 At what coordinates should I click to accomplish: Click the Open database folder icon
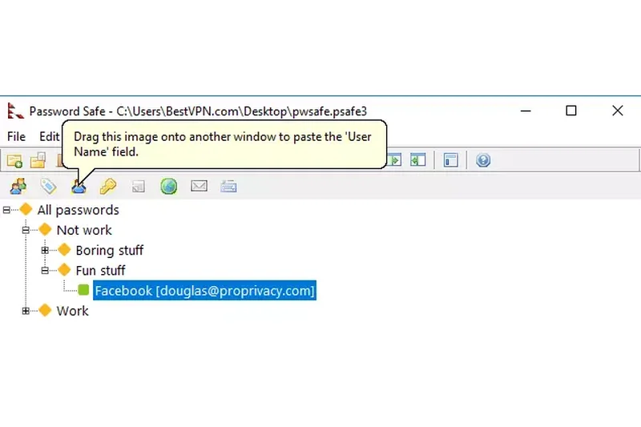[x=37, y=160]
